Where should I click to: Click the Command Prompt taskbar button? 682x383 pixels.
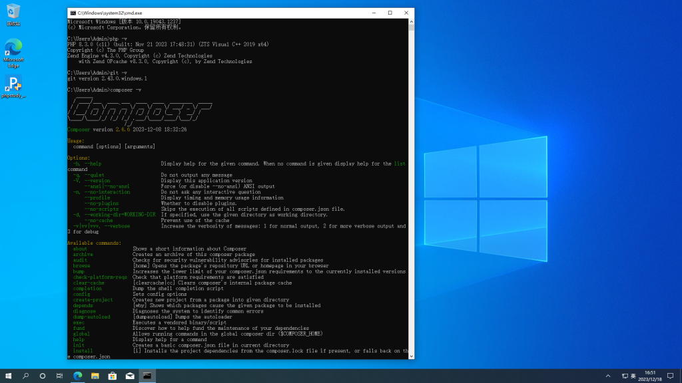147,376
